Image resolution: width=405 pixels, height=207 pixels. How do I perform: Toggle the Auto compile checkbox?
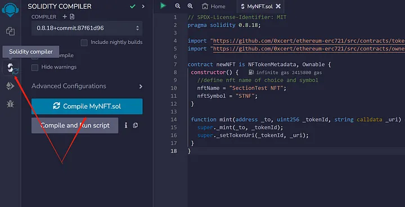coord(35,56)
